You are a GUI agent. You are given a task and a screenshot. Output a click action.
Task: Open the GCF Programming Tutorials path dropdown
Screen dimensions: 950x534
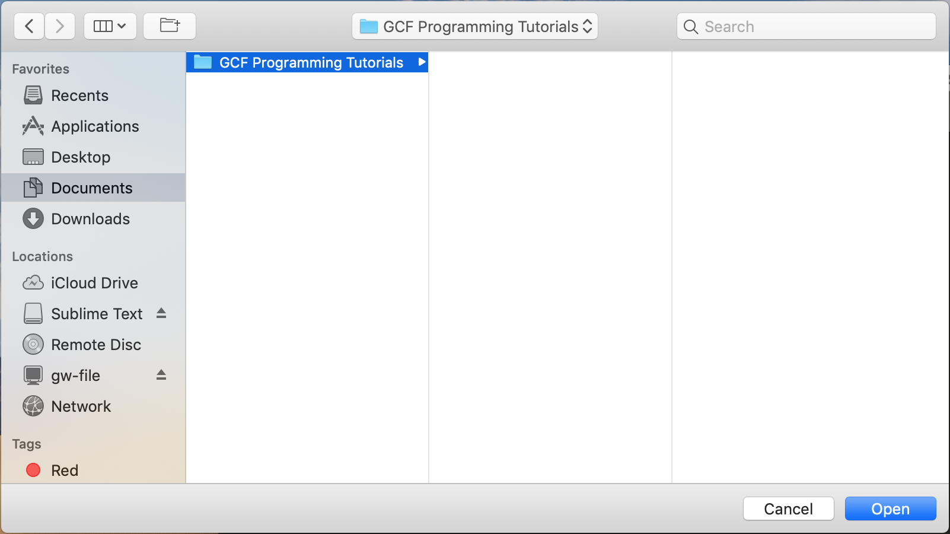click(474, 26)
